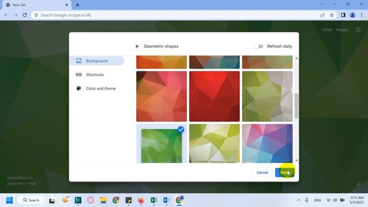Open the Chrome profile avatar menu
The image size is (368, 207).
coord(352,15)
